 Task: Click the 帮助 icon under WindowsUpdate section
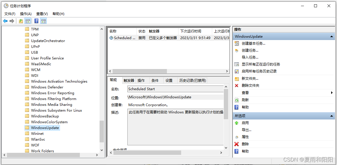coord(237,107)
